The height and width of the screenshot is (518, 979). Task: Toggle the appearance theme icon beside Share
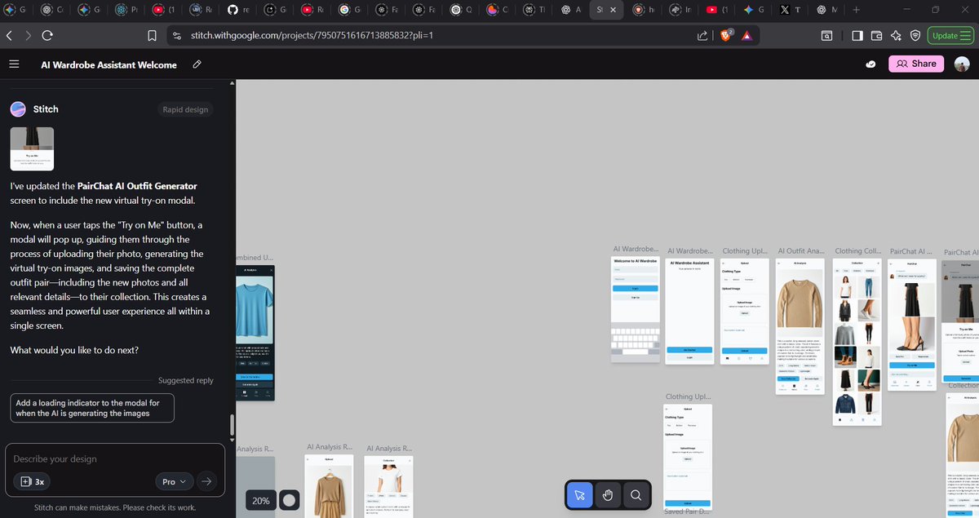click(870, 64)
